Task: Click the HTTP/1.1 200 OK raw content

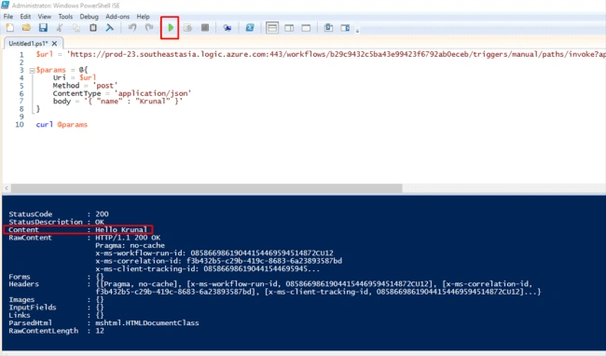Action: click(x=128, y=238)
